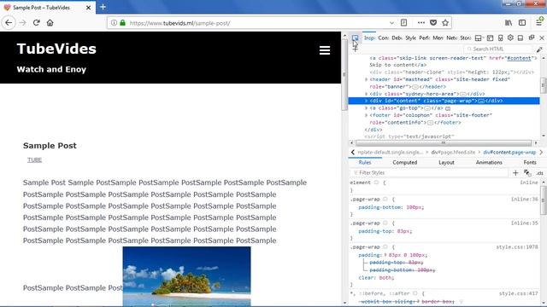The width and height of the screenshot is (547, 307).
Task: Click the markup horizontal scrollbar
Action: pyautogui.click(x=444, y=143)
